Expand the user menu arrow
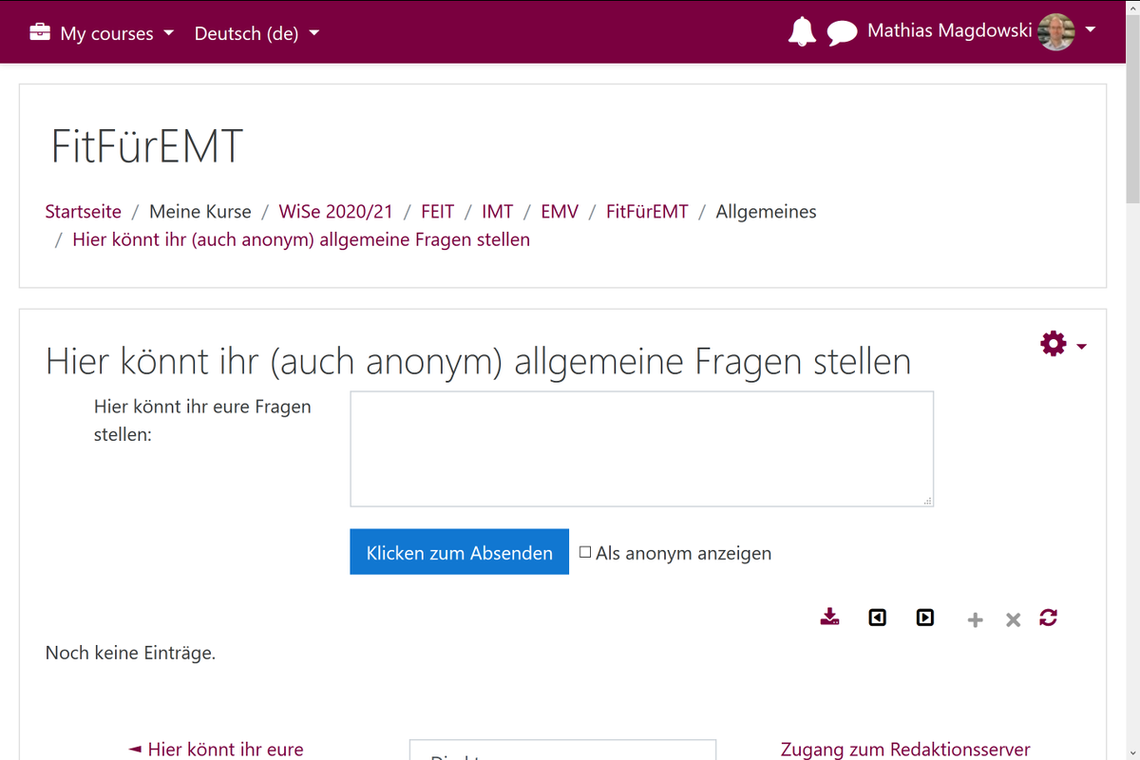The width and height of the screenshot is (1140, 760). pyautogui.click(x=1091, y=30)
